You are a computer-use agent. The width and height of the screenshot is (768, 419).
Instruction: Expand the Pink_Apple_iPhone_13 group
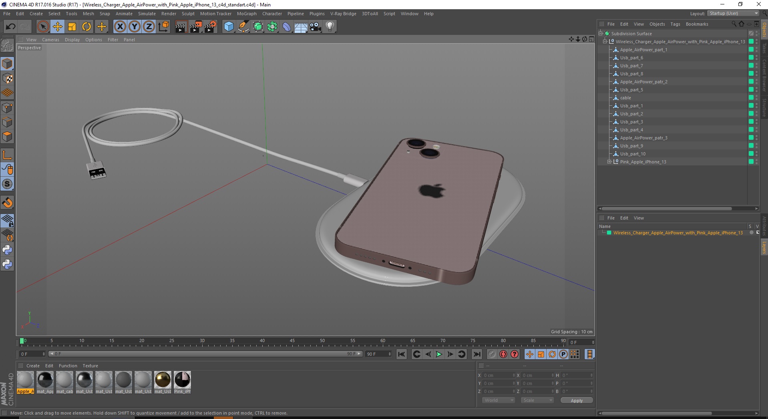[609, 162]
